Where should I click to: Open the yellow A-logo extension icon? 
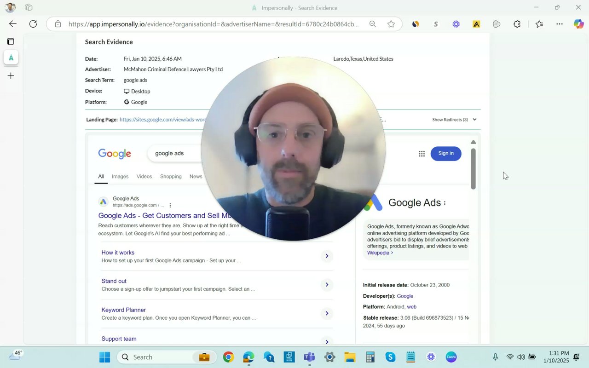(476, 24)
